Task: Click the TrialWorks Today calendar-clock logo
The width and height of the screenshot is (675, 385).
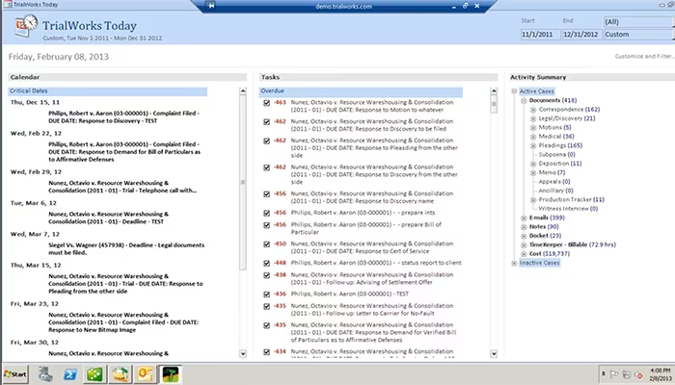Action: 26,26
